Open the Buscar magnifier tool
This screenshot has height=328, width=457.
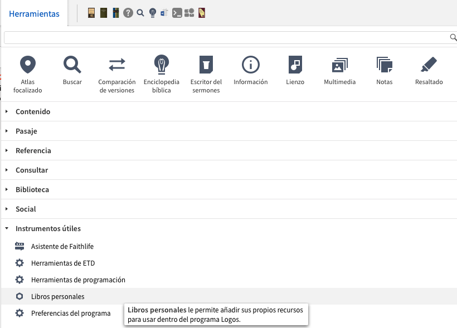point(72,65)
